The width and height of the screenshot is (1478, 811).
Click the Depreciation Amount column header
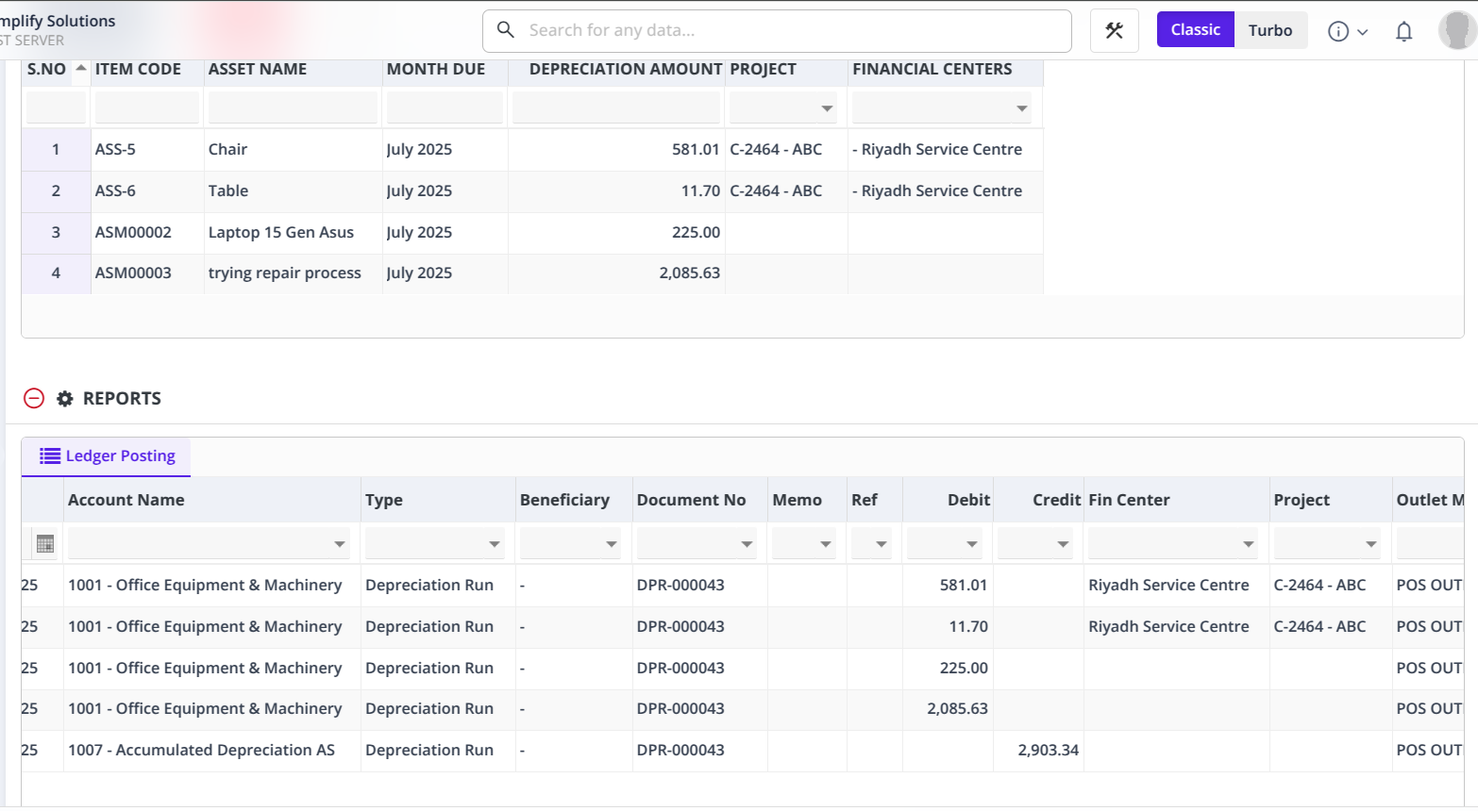coord(625,69)
